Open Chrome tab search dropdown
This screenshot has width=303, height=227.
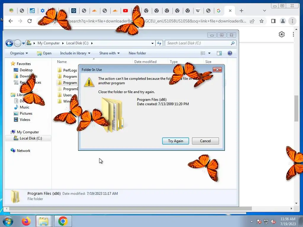pos(264,11)
